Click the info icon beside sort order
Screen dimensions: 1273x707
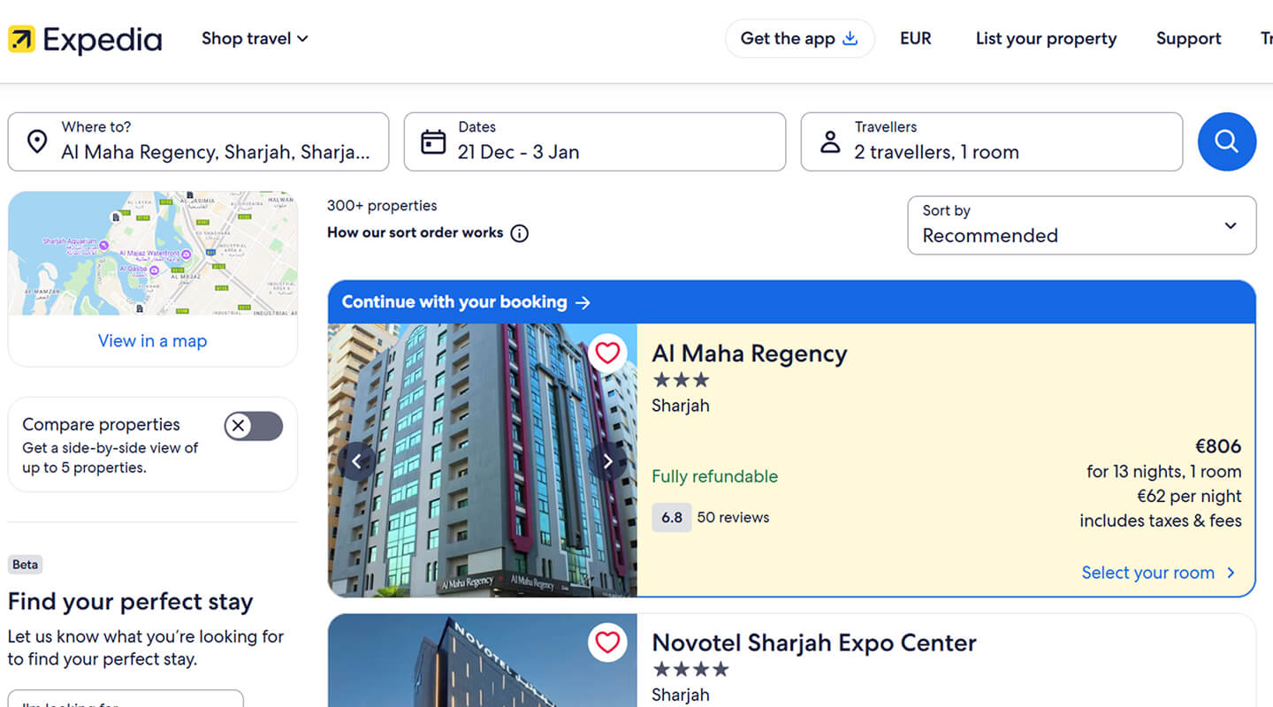coord(520,233)
